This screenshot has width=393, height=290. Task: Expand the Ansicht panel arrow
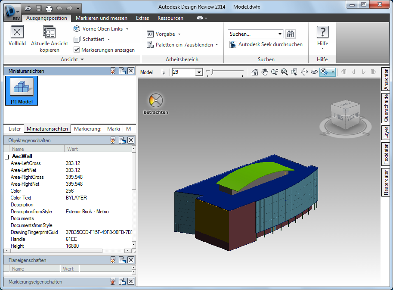(82, 59)
